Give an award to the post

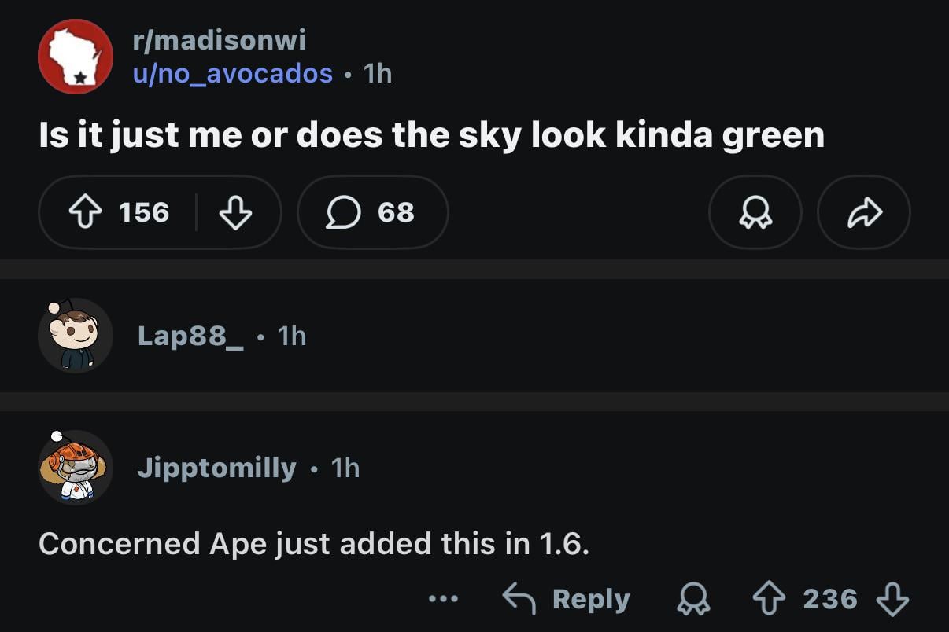point(755,212)
